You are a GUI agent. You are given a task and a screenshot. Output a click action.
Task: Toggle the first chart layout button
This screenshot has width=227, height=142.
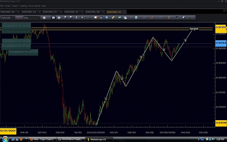[x=53, y=18]
